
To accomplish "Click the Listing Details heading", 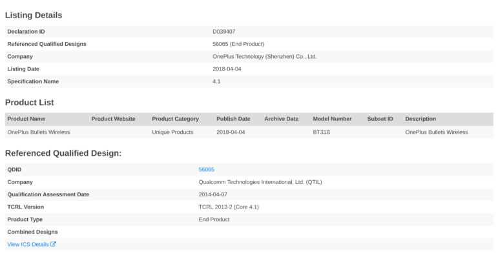I will (34, 15).
